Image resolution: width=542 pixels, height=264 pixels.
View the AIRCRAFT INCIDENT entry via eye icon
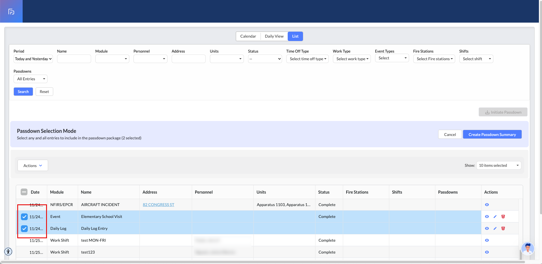pyautogui.click(x=487, y=205)
